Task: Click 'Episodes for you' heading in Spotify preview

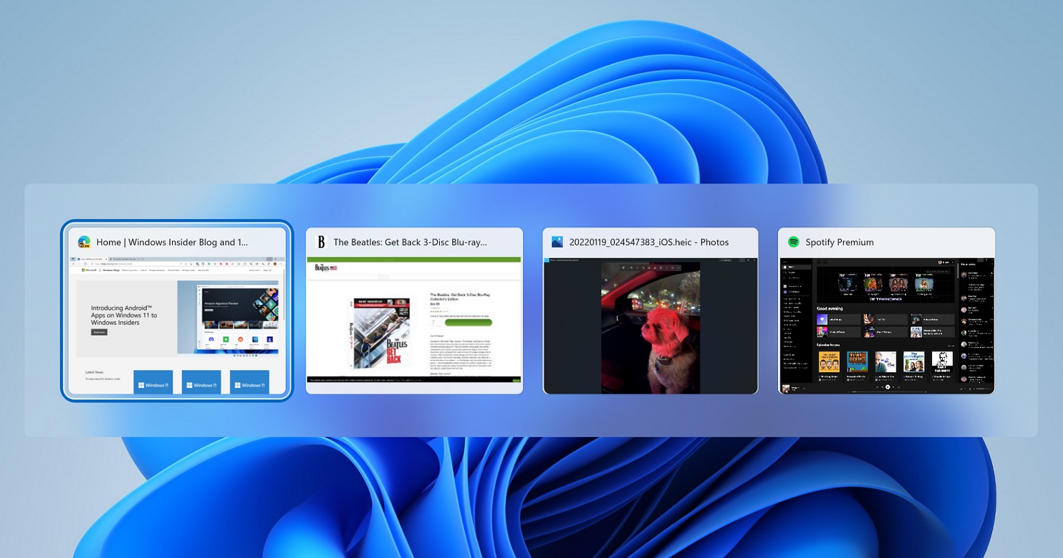Action: (x=828, y=345)
